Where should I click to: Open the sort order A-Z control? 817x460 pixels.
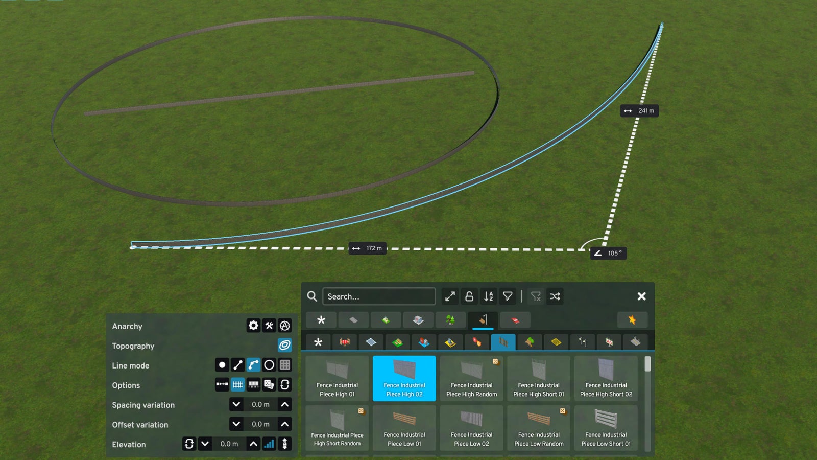[488, 296]
